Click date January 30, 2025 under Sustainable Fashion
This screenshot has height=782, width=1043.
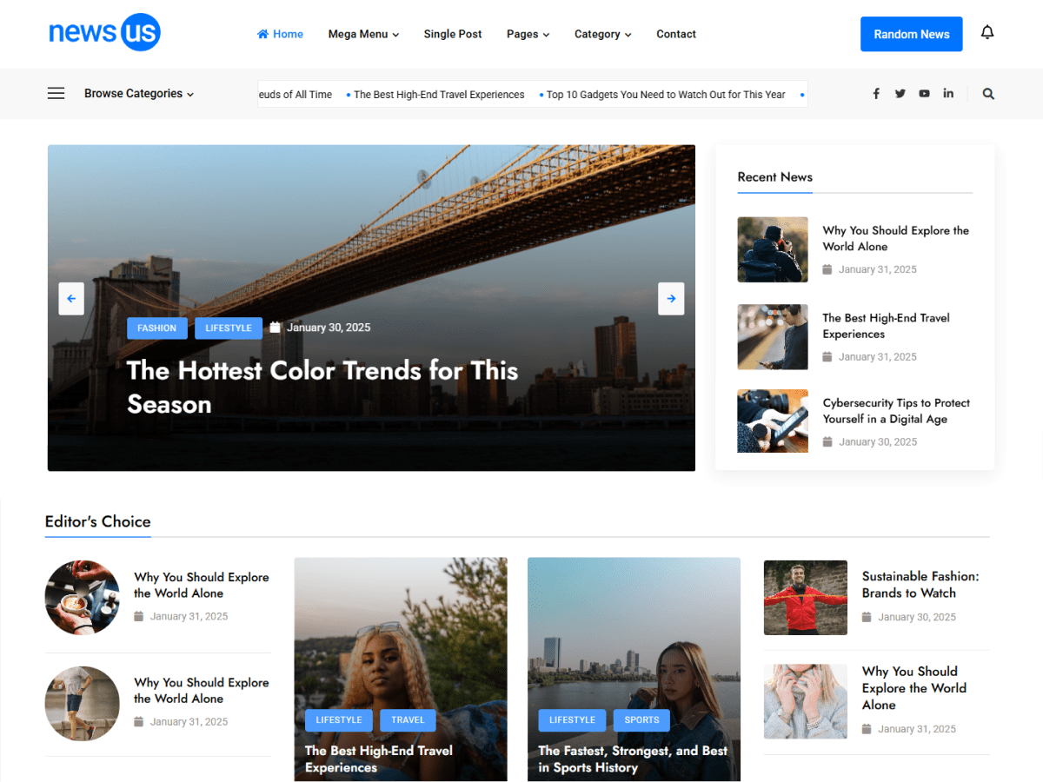[917, 617]
